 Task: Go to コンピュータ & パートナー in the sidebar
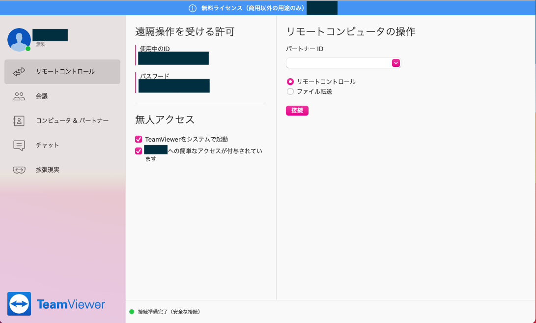point(72,121)
